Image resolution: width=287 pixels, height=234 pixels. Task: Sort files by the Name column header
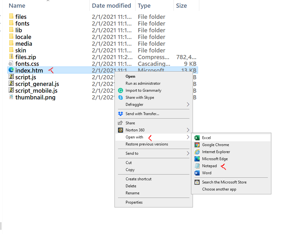17,6
